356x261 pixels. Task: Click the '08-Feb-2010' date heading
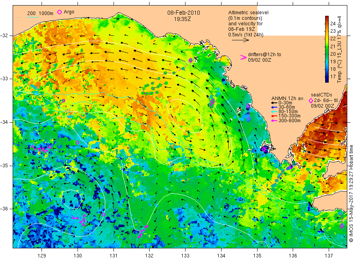coord(184,13)
